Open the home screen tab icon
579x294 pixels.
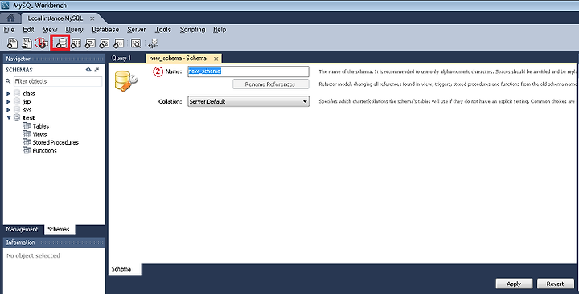click(x=10, y=18)
